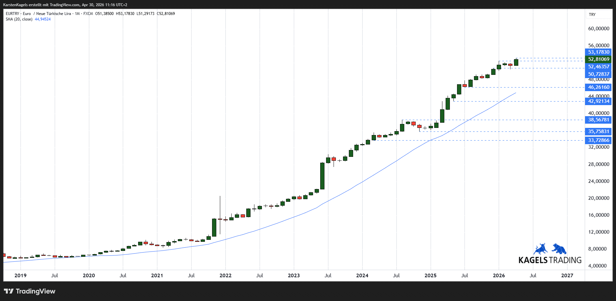616x301 pixels.
Task: Click the KAGELS TRADING watermark text
Action: [x=550, y=260]
